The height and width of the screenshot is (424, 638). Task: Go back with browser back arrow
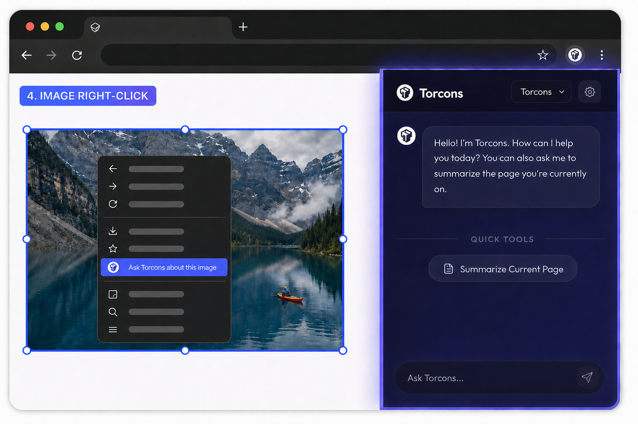coord(27,55)
